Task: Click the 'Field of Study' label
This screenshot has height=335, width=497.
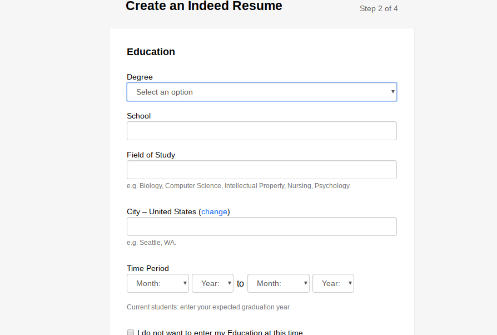Action: 151,155
